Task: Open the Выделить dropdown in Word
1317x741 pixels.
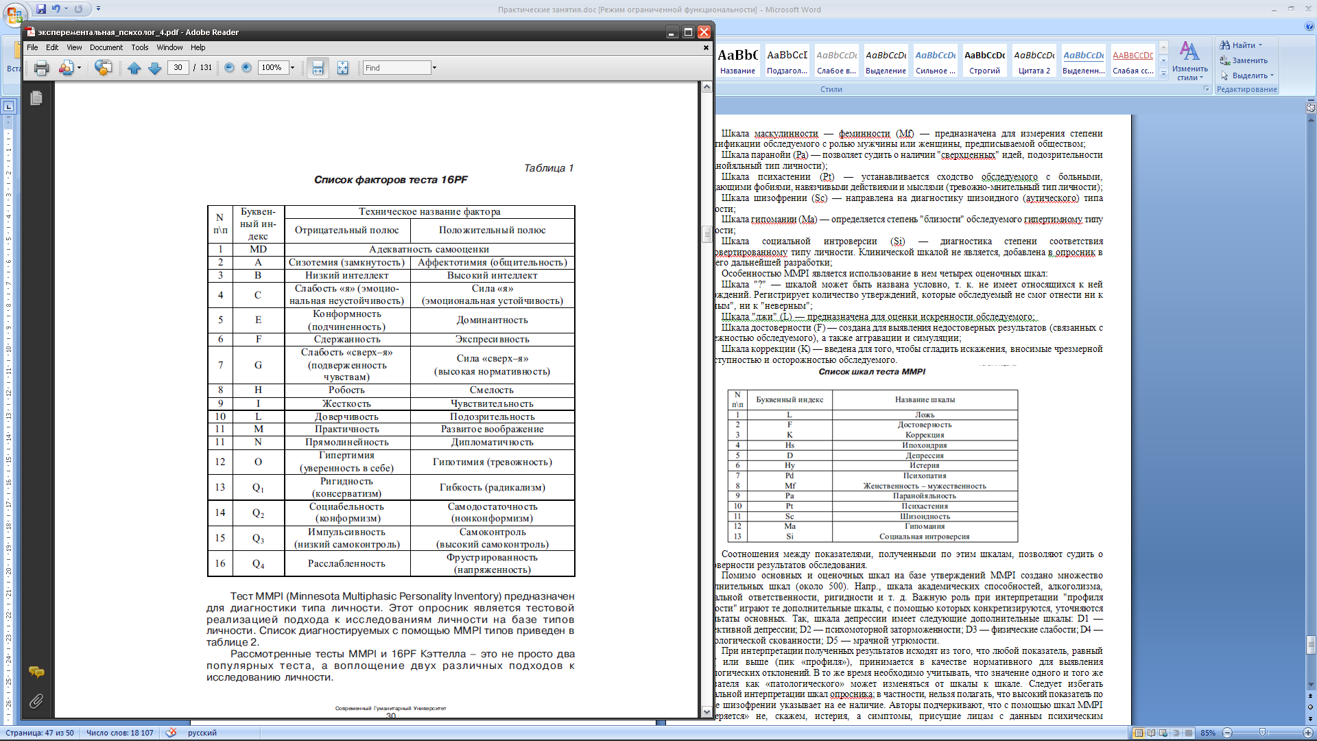Action: point(1247,75)
